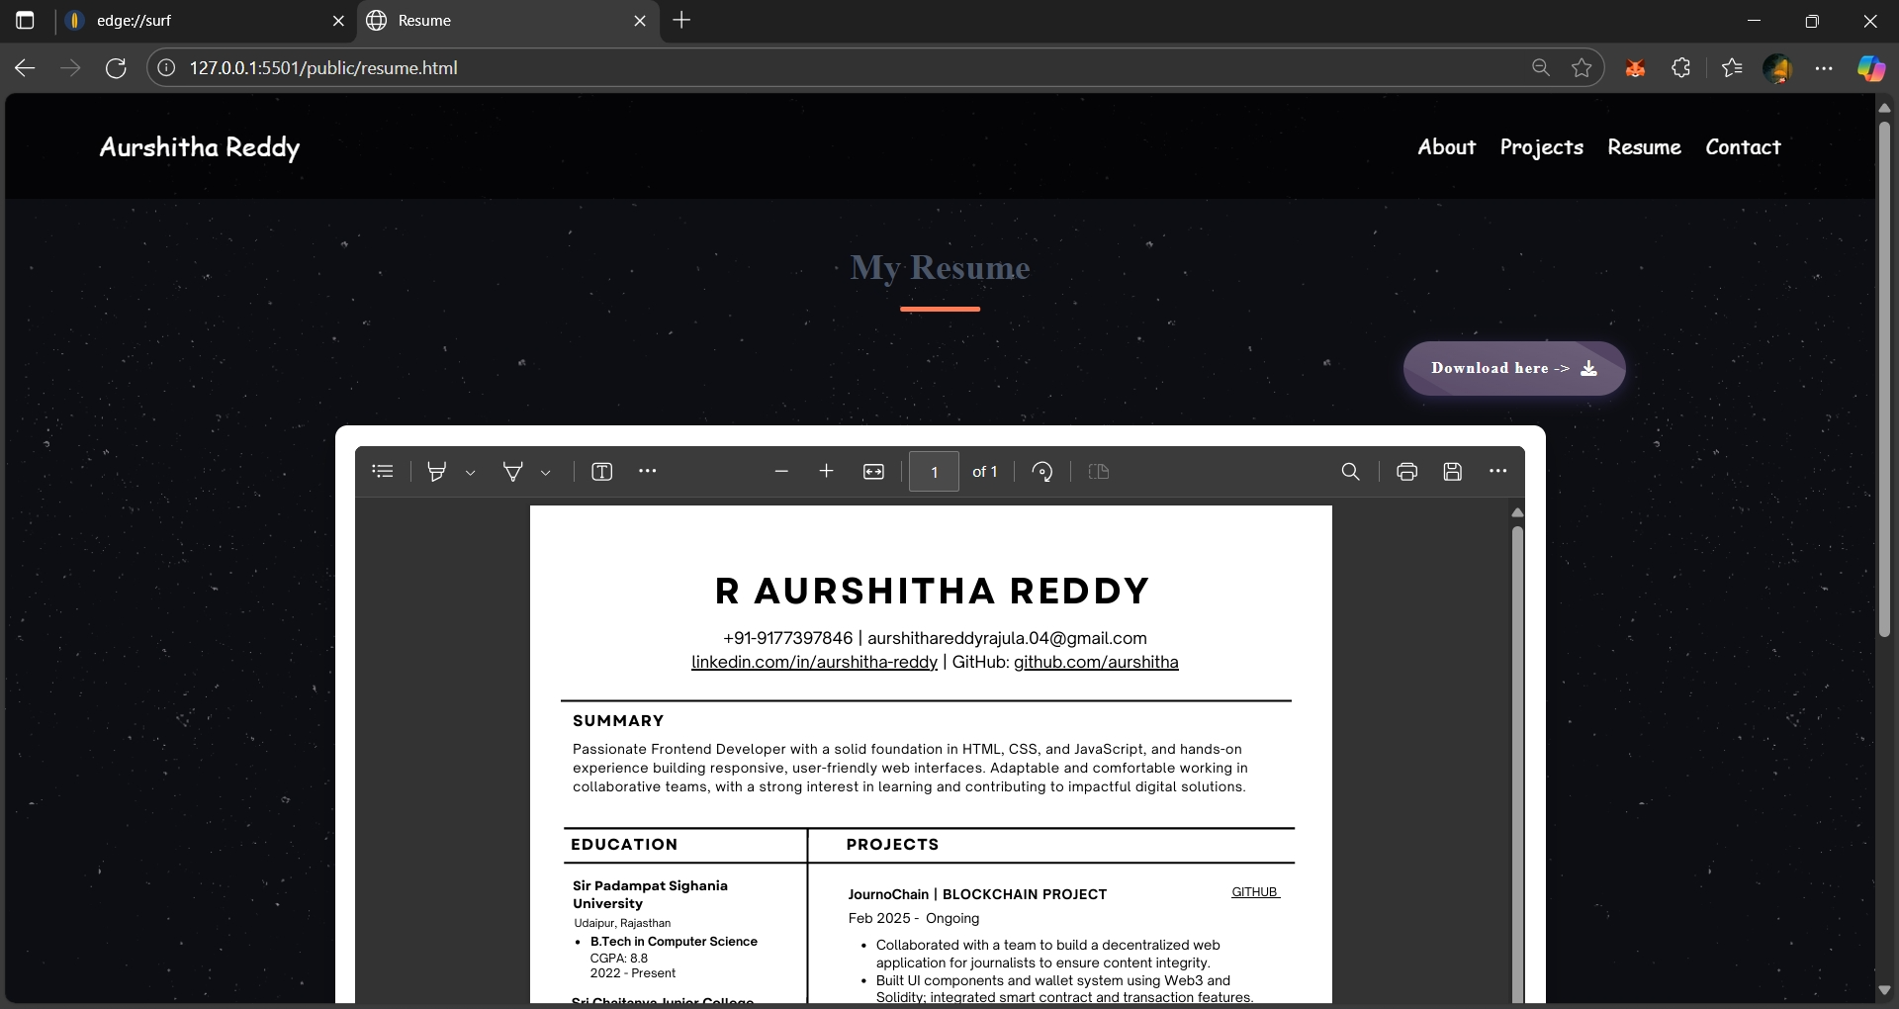Click the Download here button

click(1514, 368)
